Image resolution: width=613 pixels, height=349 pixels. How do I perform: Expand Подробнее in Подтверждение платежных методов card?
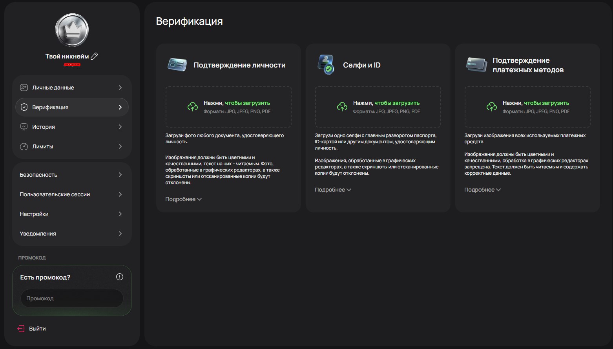[x=482, y=189]
